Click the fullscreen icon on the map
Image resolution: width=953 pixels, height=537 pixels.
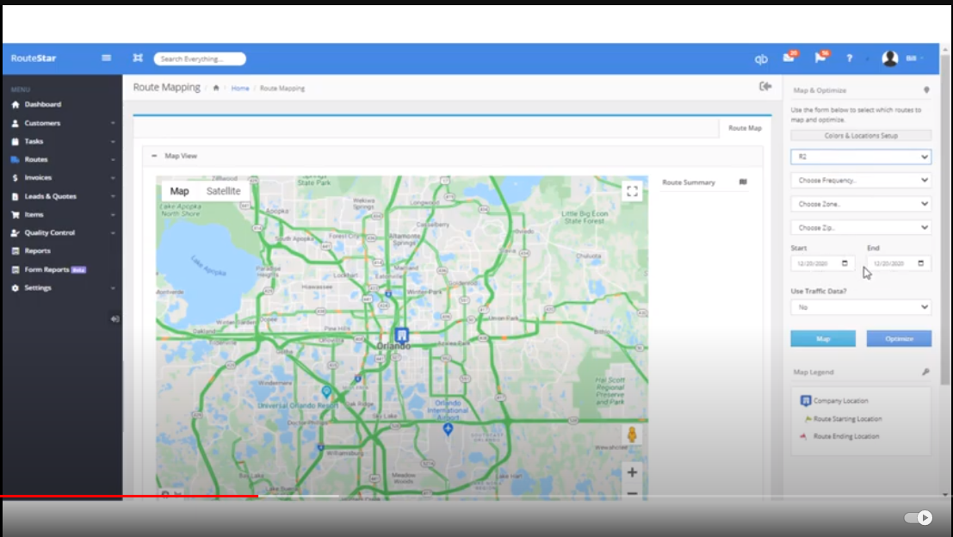[632, 191]
